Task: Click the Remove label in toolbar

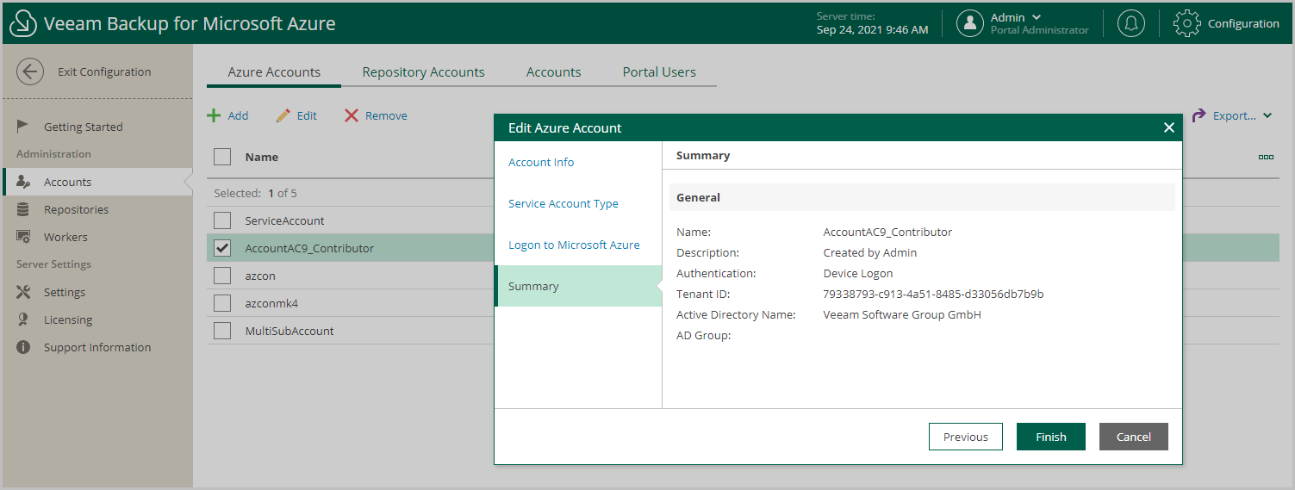Action: click(386, 115)
